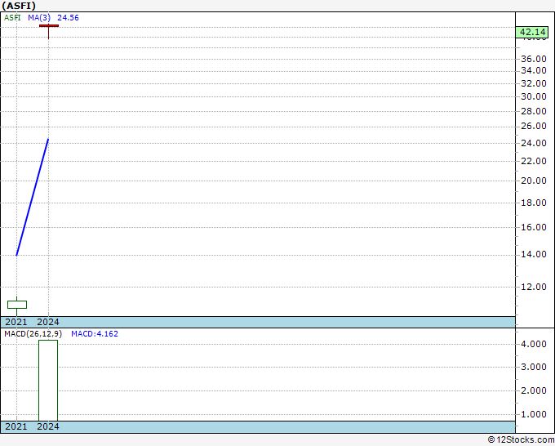Click the 2021 label on price axis
This screenshot has height=446, width=555.
pos(16,322)
